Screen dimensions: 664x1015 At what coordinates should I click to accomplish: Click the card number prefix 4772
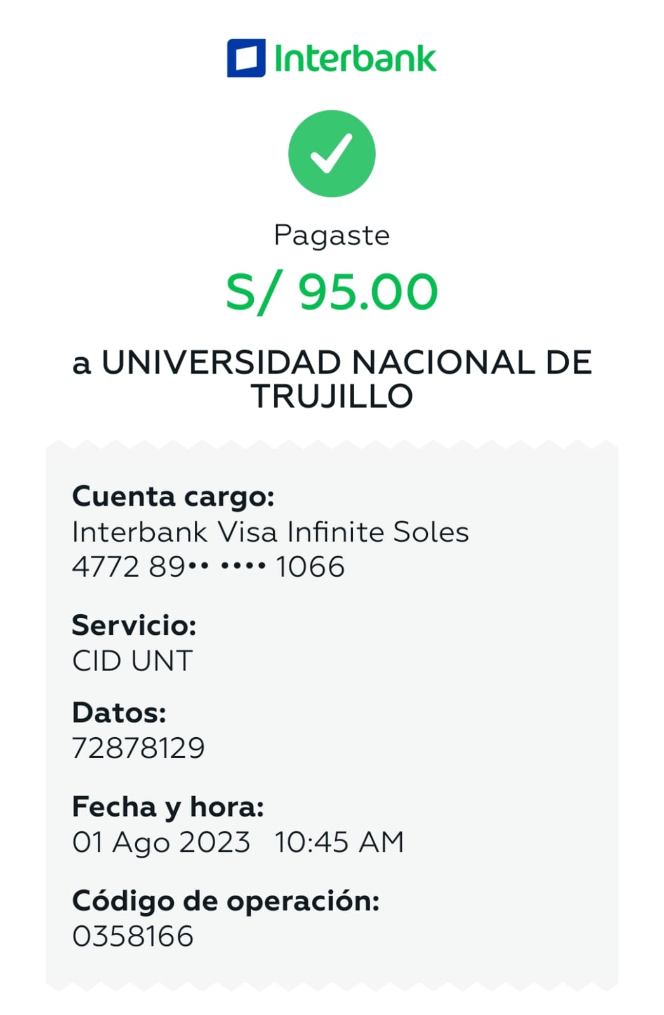pyautogui.click(x=105, y=566)
